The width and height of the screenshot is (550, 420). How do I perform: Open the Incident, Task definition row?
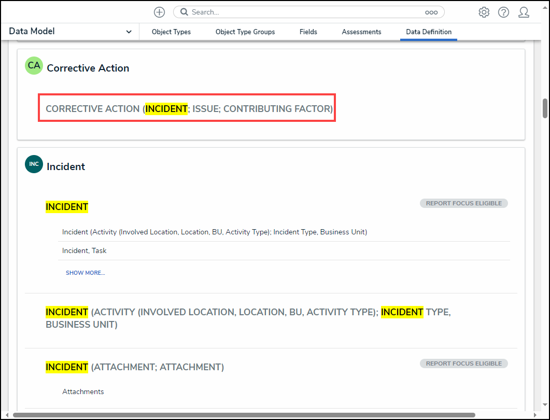(x=84, y=250)
